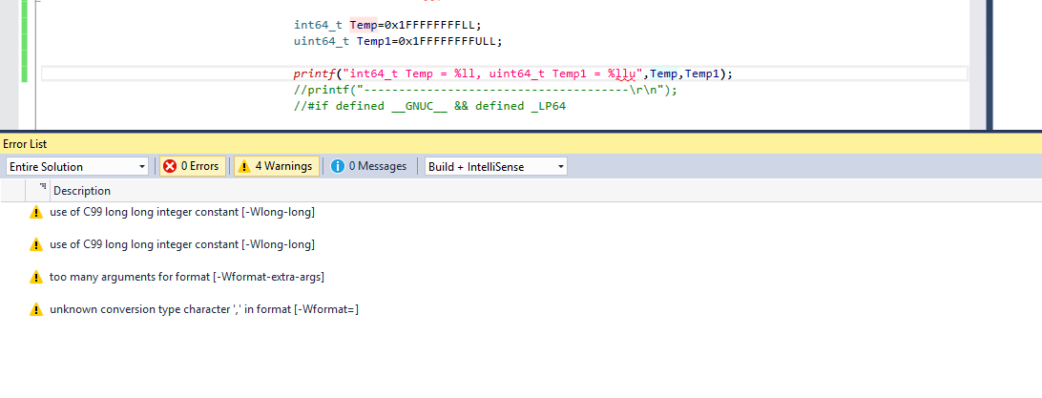The image size is (1042, 398).
Task: Click the blue info icon in 0 Messages
Action: tap(337, 166)
